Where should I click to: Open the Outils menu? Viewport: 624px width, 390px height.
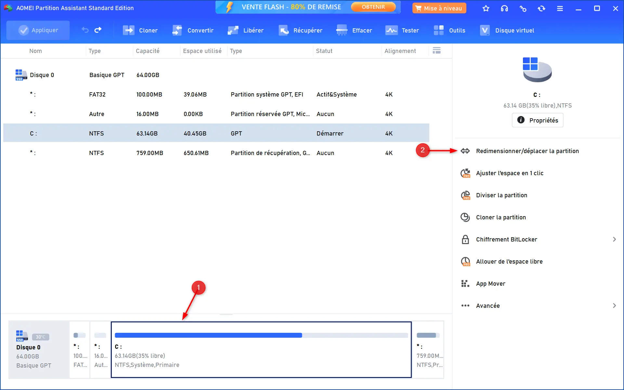(449, 30)
